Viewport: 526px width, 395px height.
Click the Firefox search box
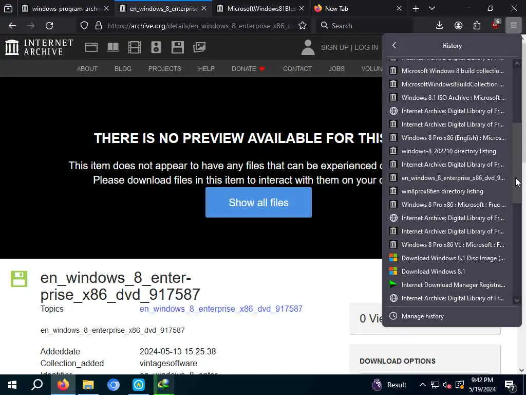[x=365, y=26]
